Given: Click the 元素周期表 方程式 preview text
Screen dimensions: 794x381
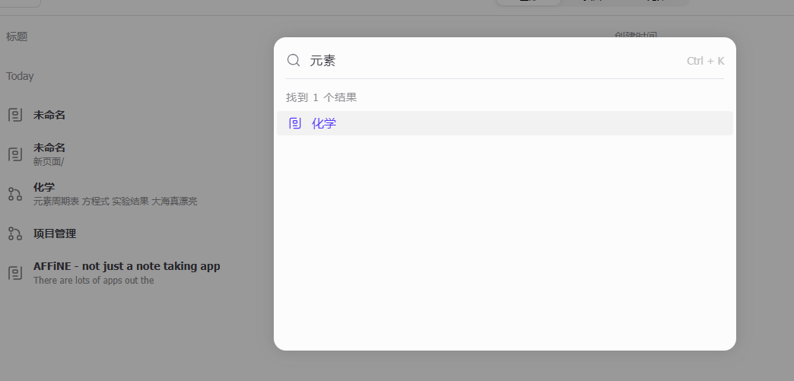Looking at the screenshot, I should [71, 201].
